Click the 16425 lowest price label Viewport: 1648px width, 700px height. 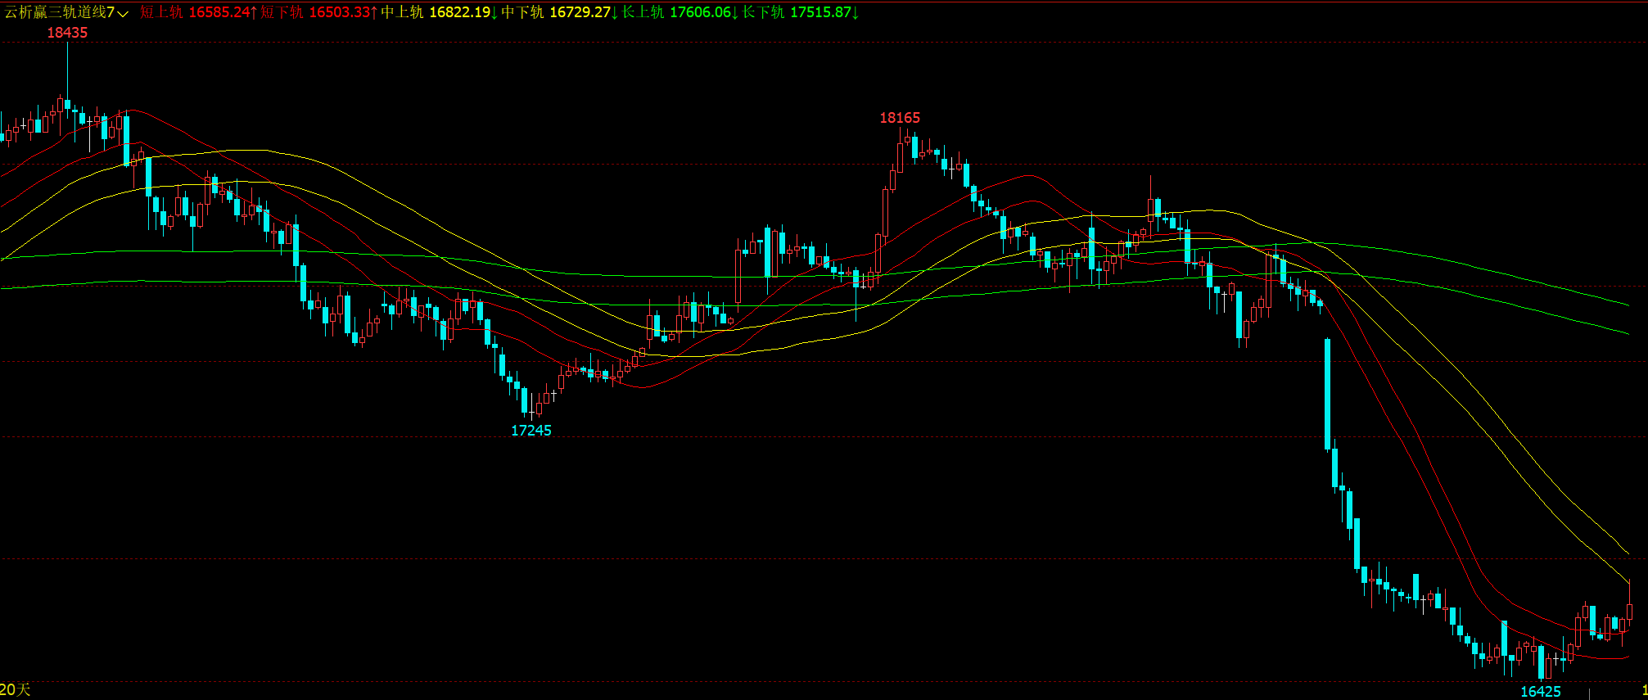[1541, 692]
